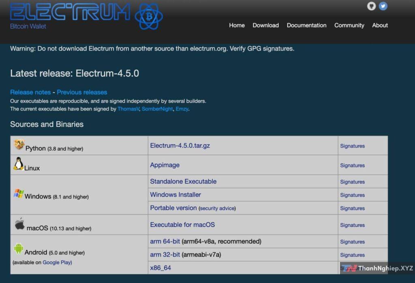The image size is (415, 283).
Task: Click the macOS apple icon
Action: (19, 224)
